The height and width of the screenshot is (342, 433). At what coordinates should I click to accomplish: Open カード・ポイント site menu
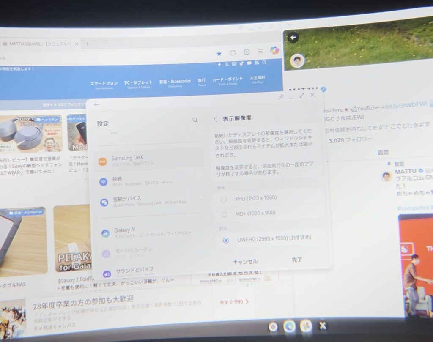pyautogui.click(x=227, y=80)
